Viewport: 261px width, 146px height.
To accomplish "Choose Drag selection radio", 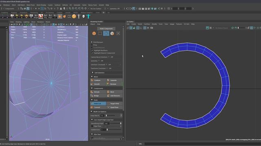I will click(x=91, y=45).
